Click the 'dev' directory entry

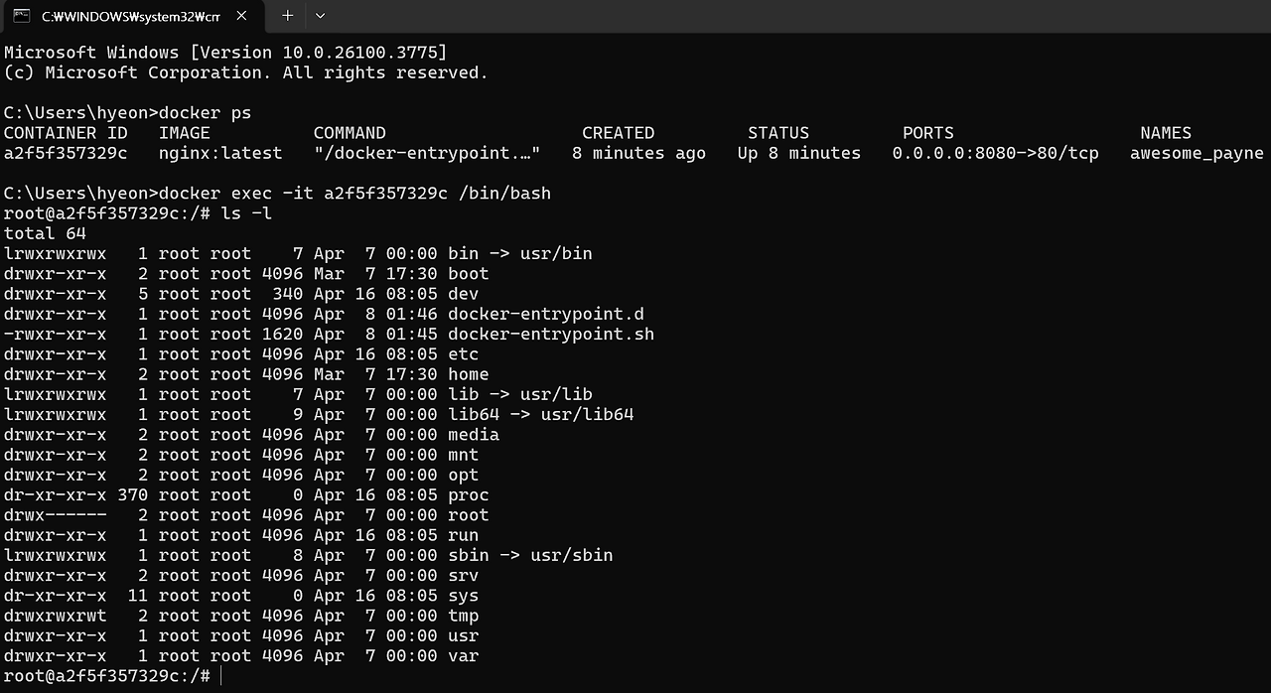[464, 294]
